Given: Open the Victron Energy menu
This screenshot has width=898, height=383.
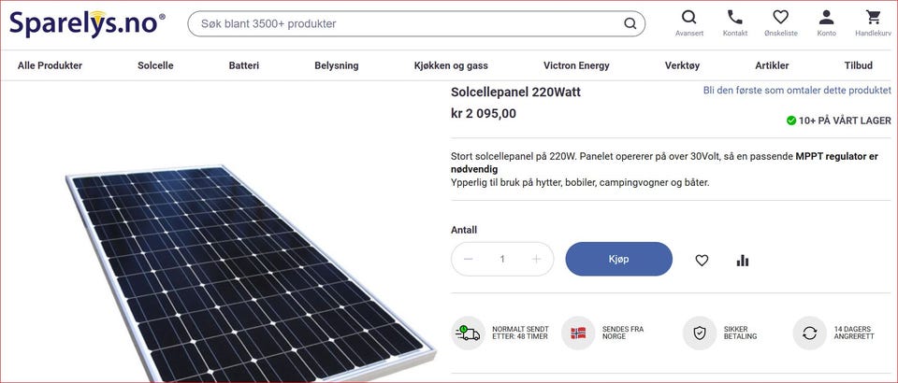Looking at the screenshot, I should click(576, 65).
